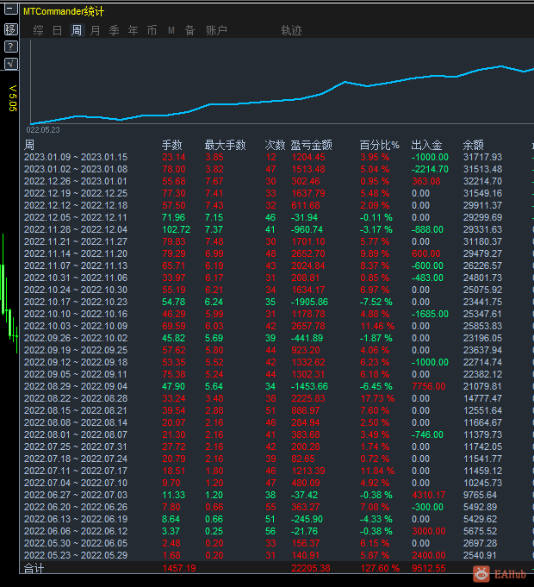Click lots value 102.72
The height and width of the screenshot is (587, 534).
[176, 229]
